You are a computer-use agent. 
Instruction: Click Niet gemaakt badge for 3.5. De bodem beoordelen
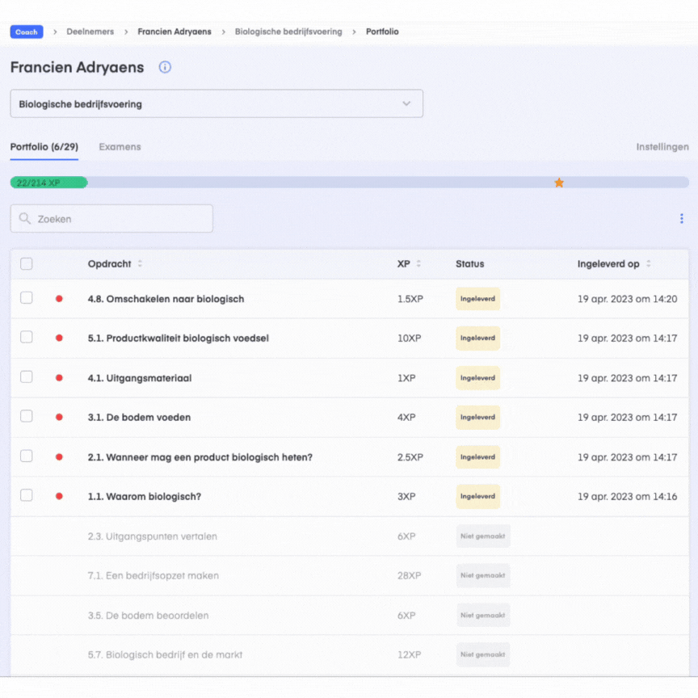483,616
